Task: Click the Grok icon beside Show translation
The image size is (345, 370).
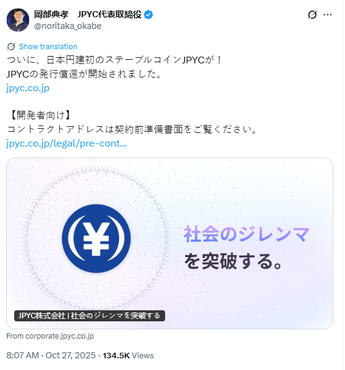Action: point(11,47)
